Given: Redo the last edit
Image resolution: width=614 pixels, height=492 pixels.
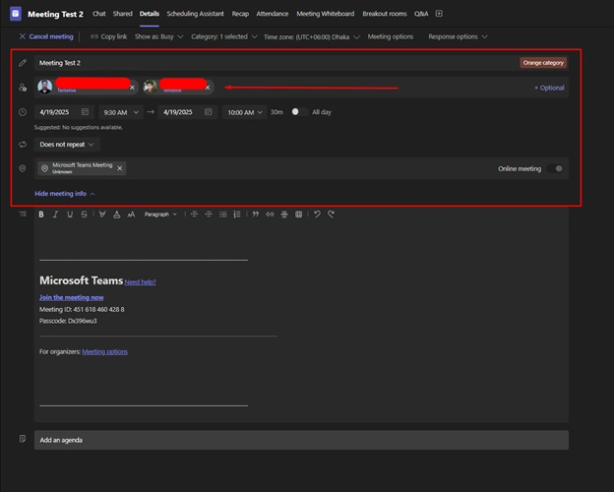Looking at the screenshot, I should (332, 215).
